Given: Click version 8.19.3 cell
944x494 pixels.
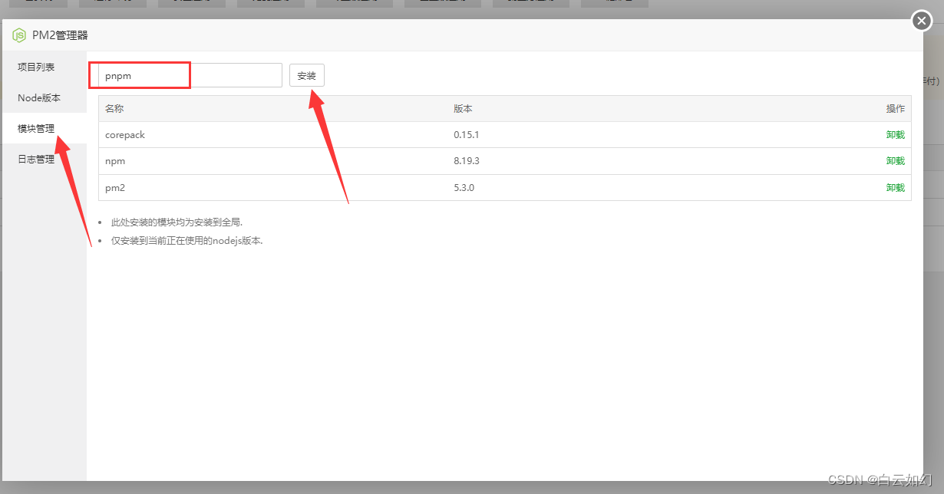Looking at the screenshot, I should [x=466, y=161].
